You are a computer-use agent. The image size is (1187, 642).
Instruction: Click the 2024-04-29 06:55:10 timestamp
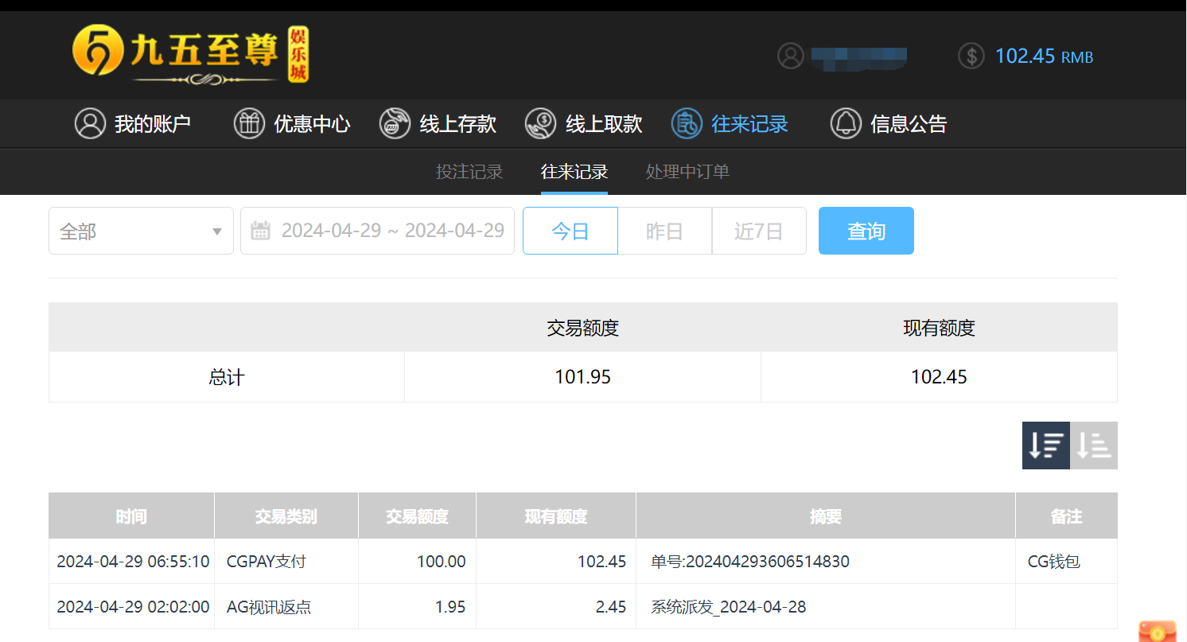(x=133, y=562)
